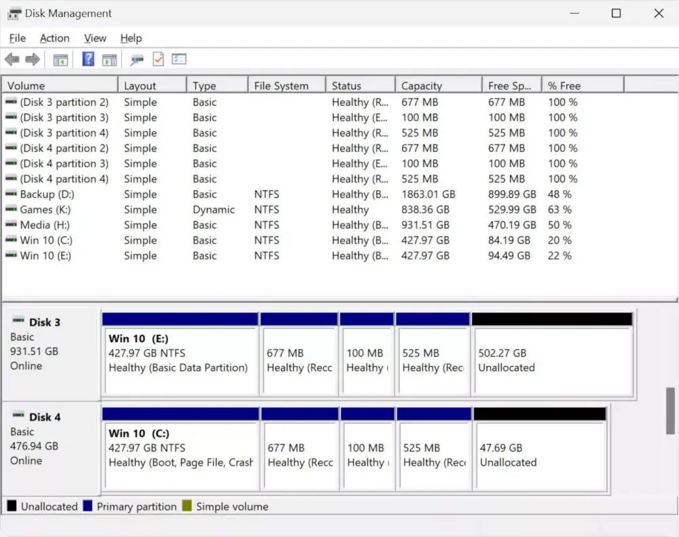The image size is (679, 537).
Task: Click the Disk 3 label panel
Action: [x=51, y=354]
